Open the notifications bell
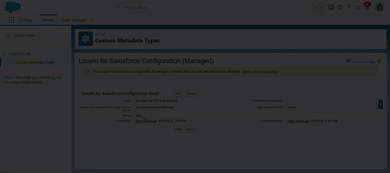This screenshot has width=390, height=173. [367, 7]
